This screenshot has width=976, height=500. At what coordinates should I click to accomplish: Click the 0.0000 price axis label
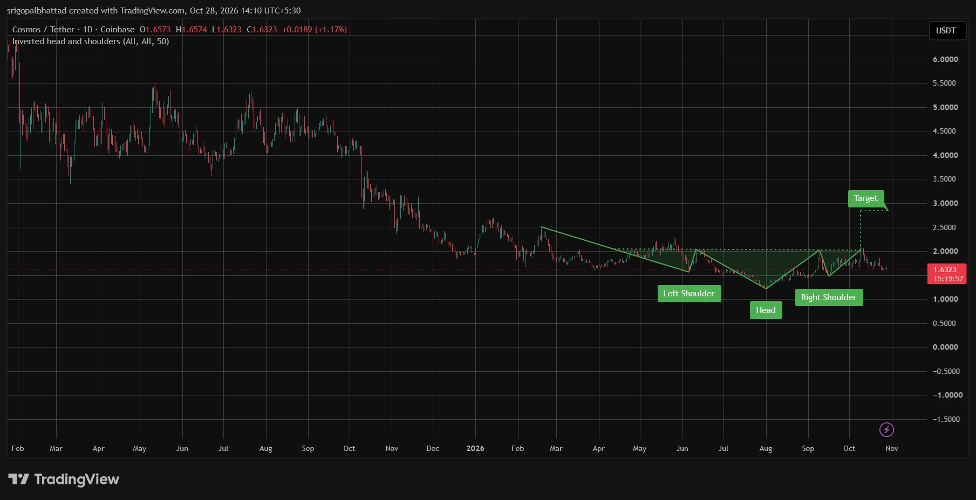point(945,347)
